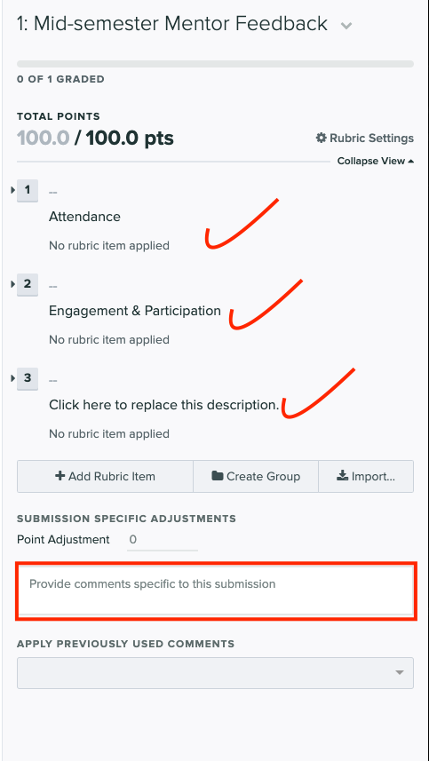Focus the Point Adjustment field
429x761 pixels.
[162, 540]
